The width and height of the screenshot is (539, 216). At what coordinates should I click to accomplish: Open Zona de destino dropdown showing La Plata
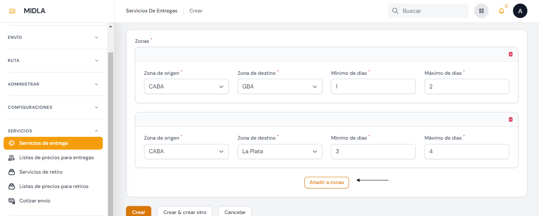pyautogui.click(x=280, y=152)
